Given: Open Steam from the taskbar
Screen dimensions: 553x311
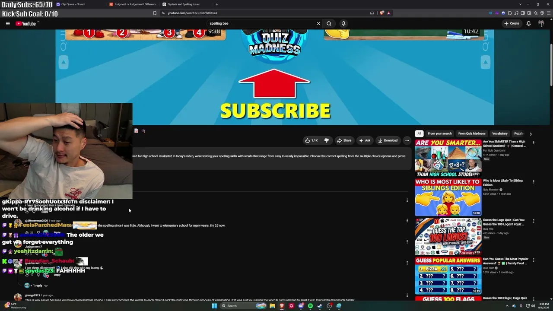Looking at the screenshot, I should coord(320,306).
